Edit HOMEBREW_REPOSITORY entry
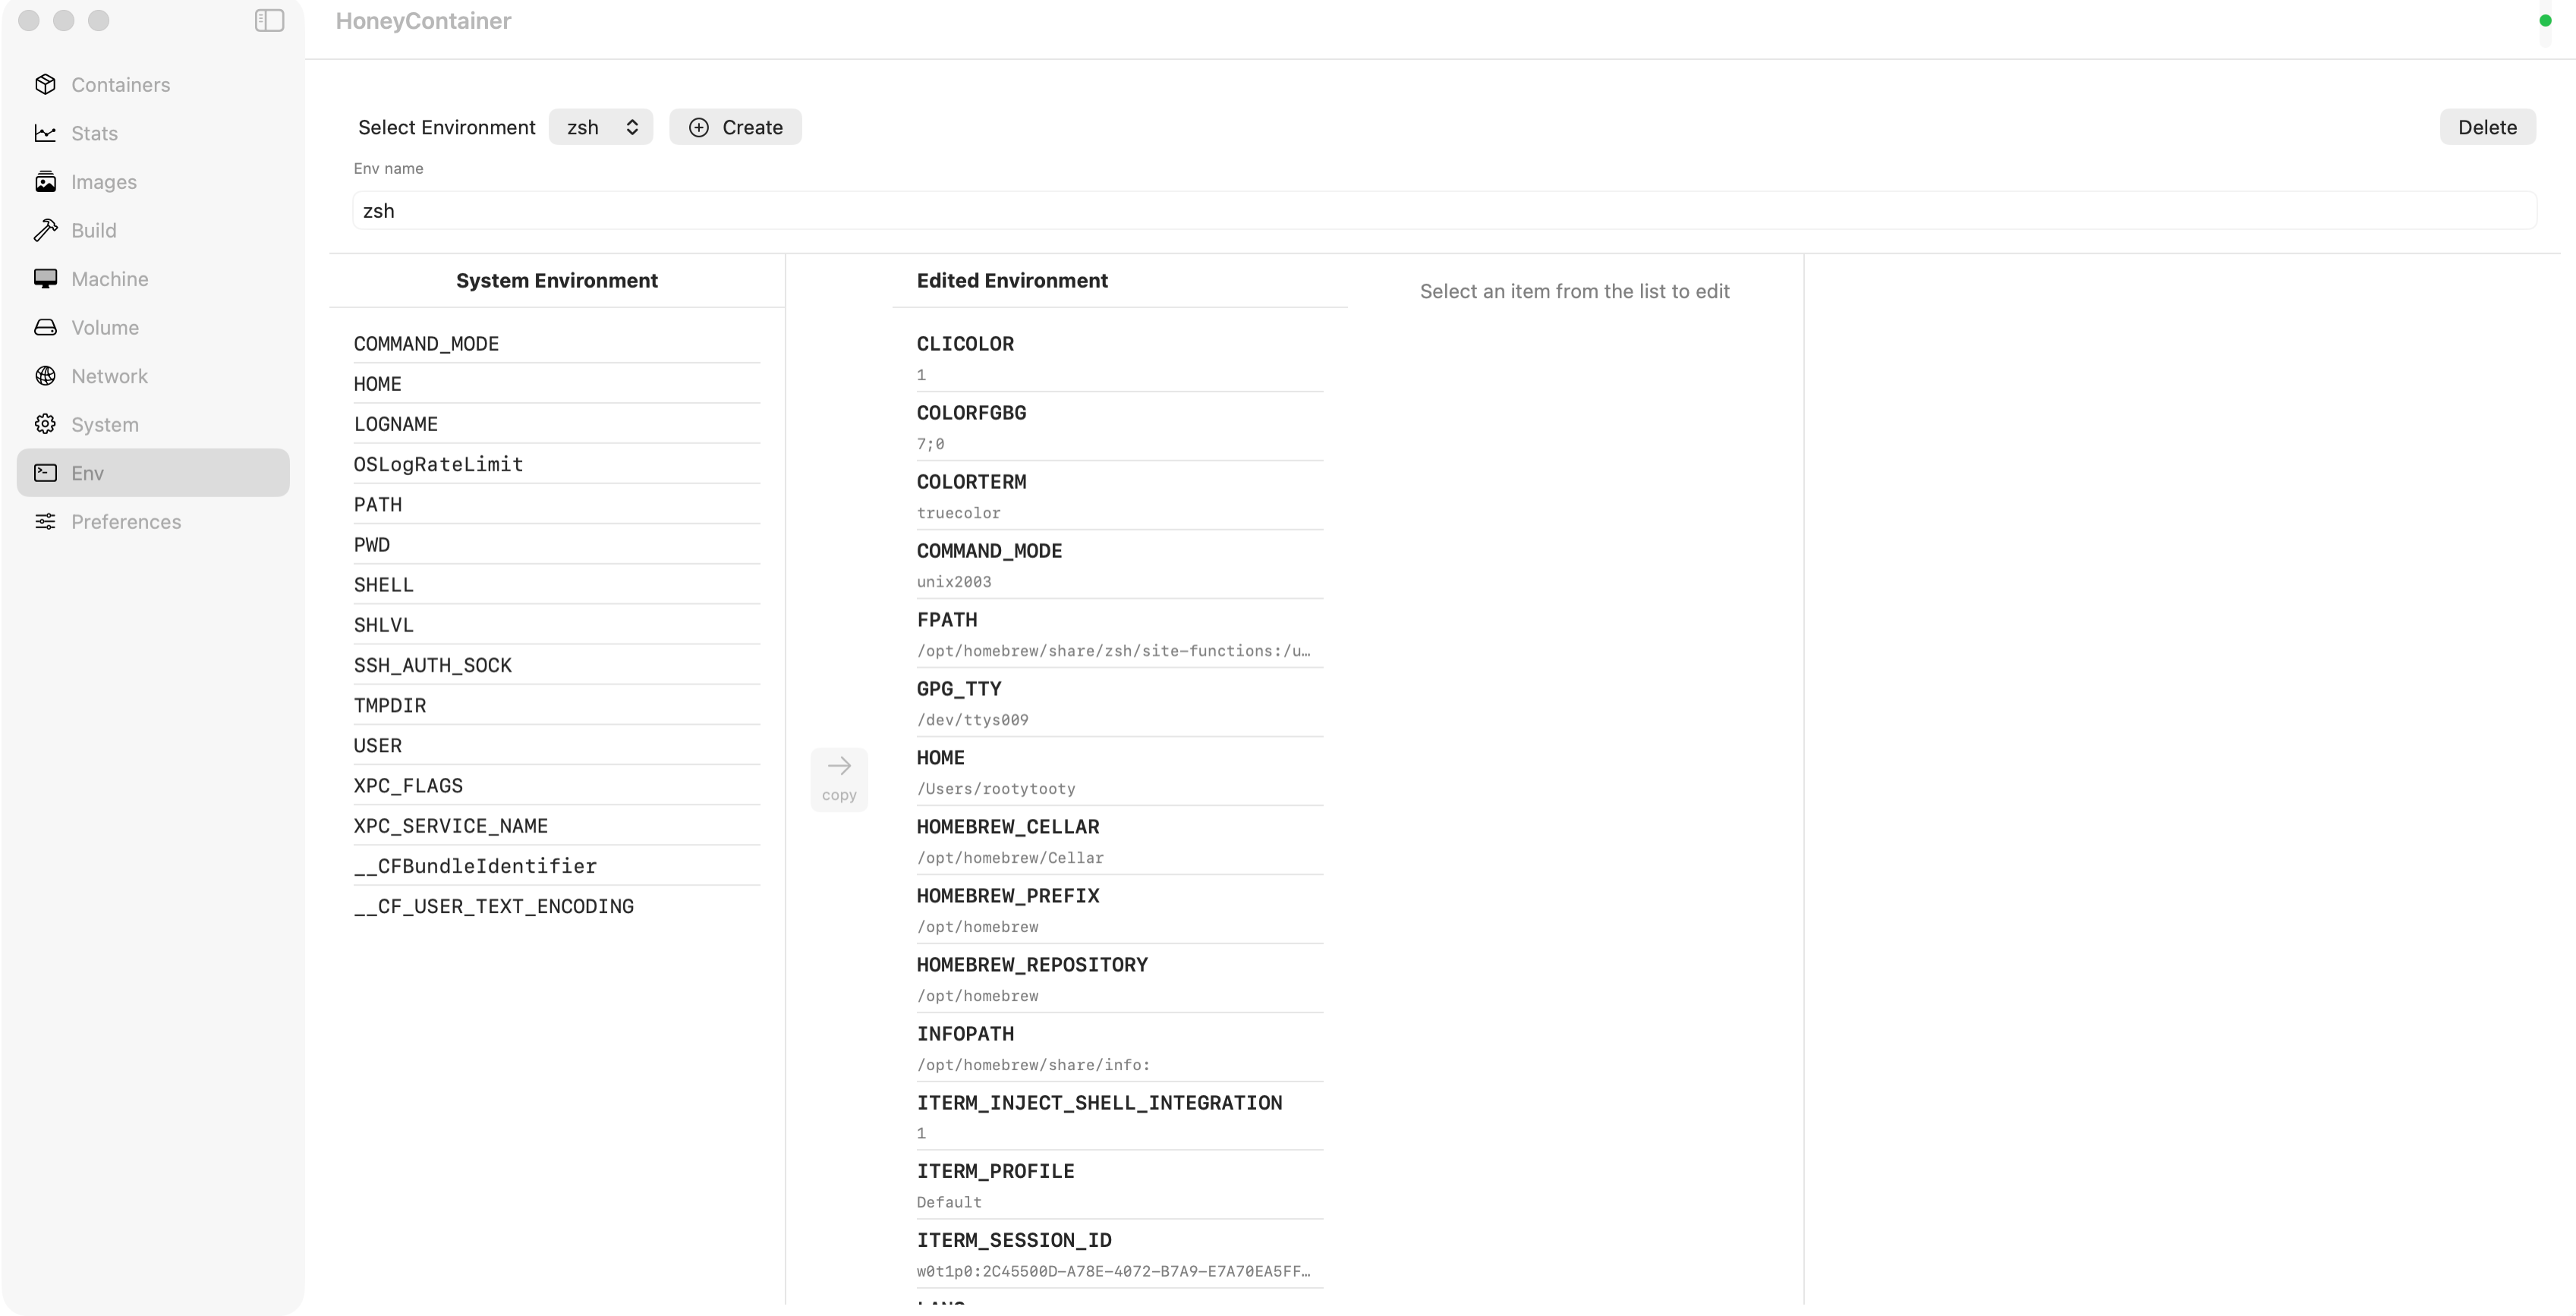2576x1316 pixels. point(1120,979)
